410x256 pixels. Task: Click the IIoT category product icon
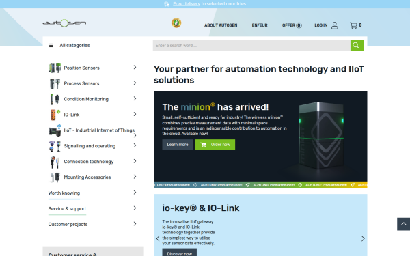coord(55,130)
